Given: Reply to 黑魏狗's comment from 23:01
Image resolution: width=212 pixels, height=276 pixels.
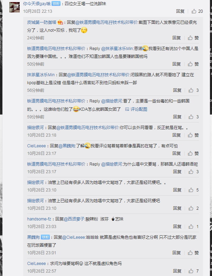Looking at the screenshot, I should 176,253.
